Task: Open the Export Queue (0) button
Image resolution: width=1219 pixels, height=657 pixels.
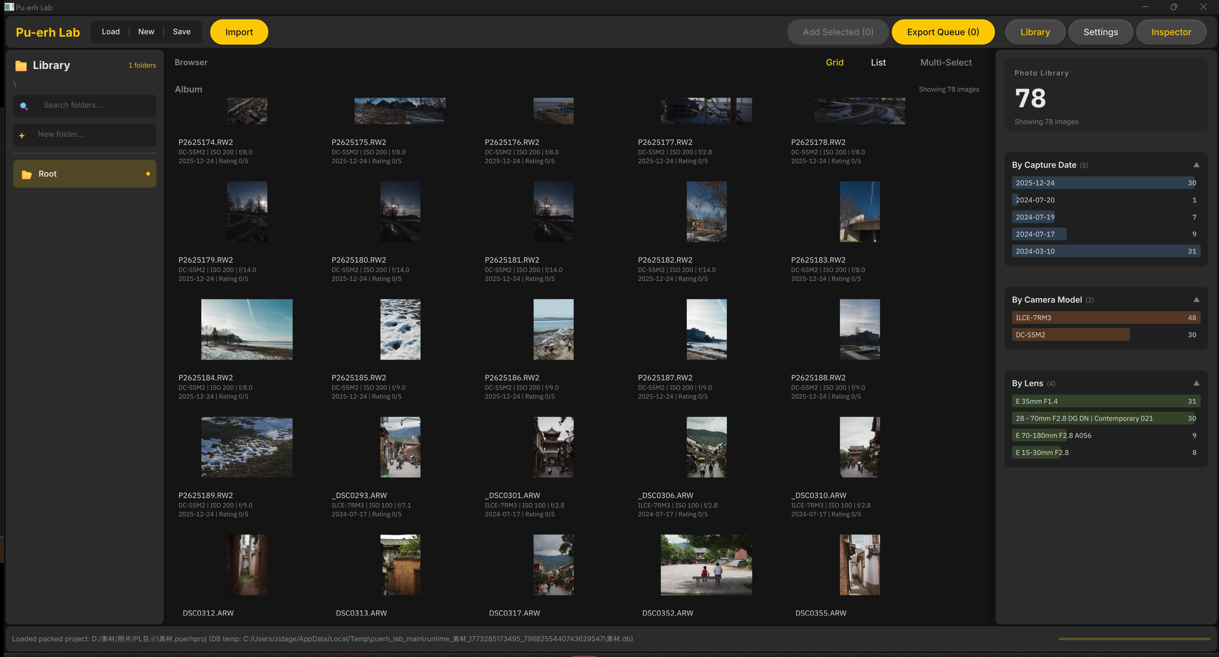Action: click(943, 32)
